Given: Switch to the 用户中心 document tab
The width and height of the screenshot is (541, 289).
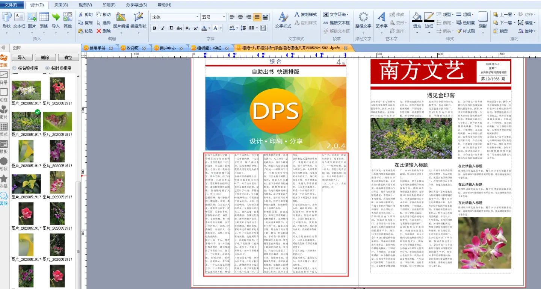Looking at the screenshot, I should point(168,48).
